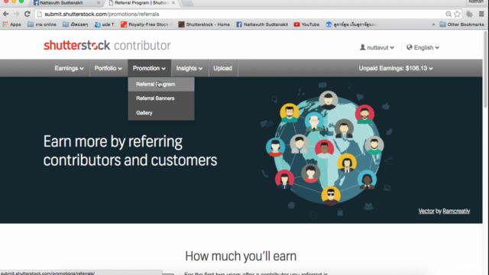The width and height of the screenshot is (489, 275).
Task: Close the Nattavuth Sudtanakit Facebook tab
Action: coord(99,3)
